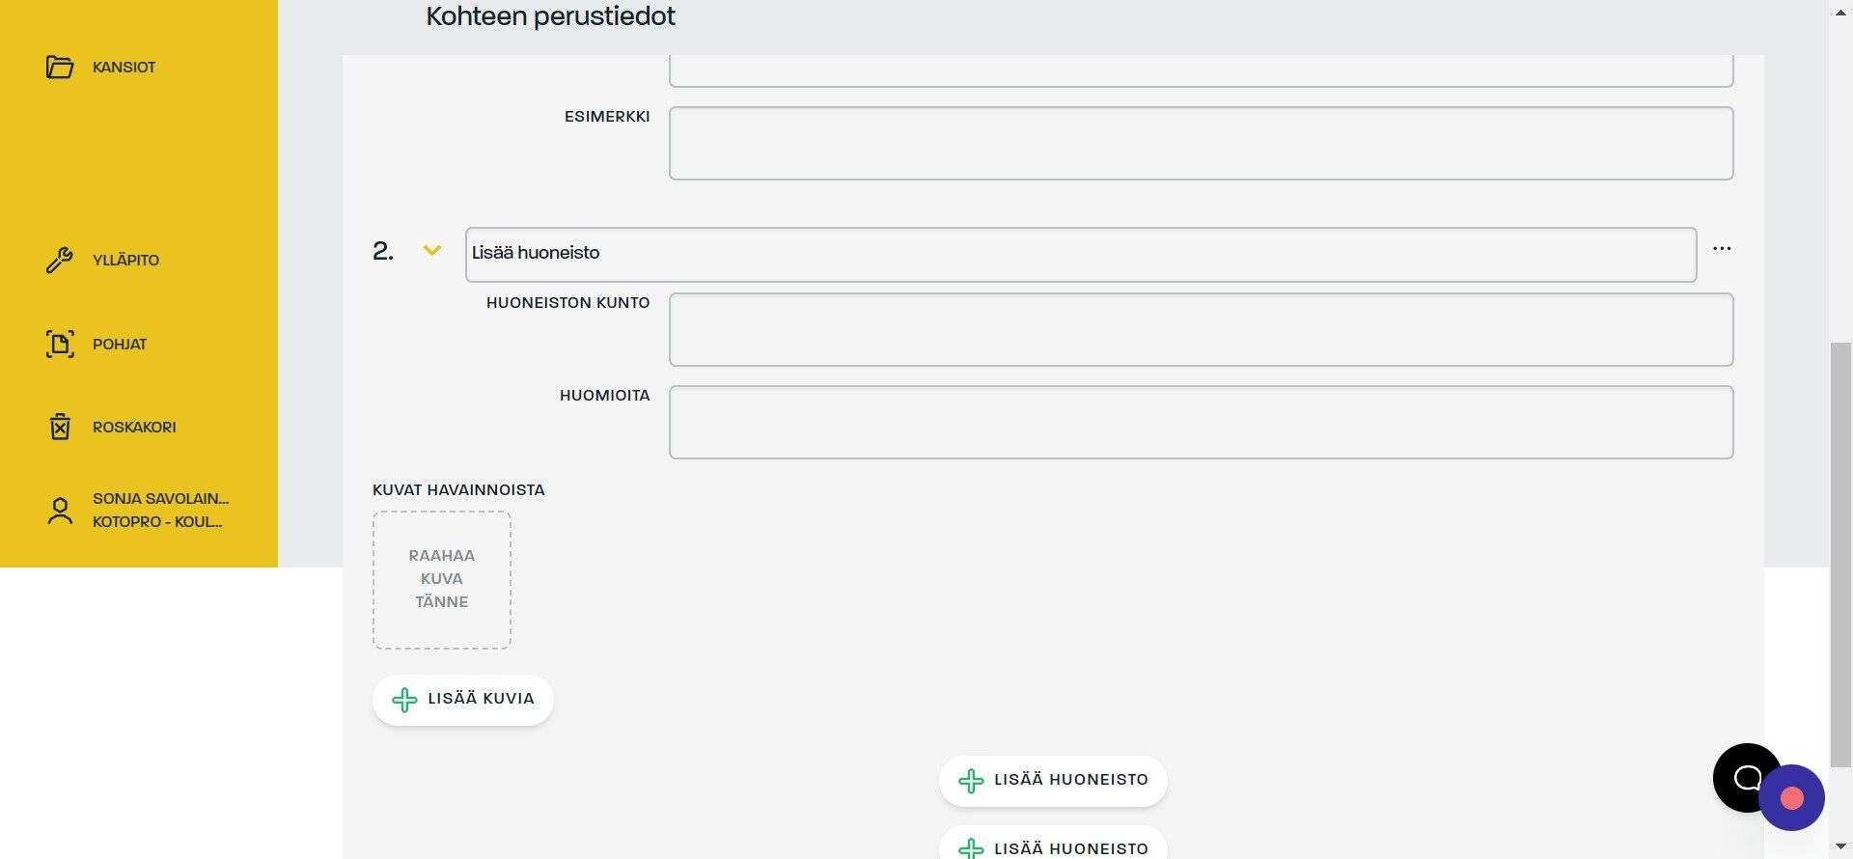
Task: Open three-dot menu for section 2
Action: point(1722,249)
